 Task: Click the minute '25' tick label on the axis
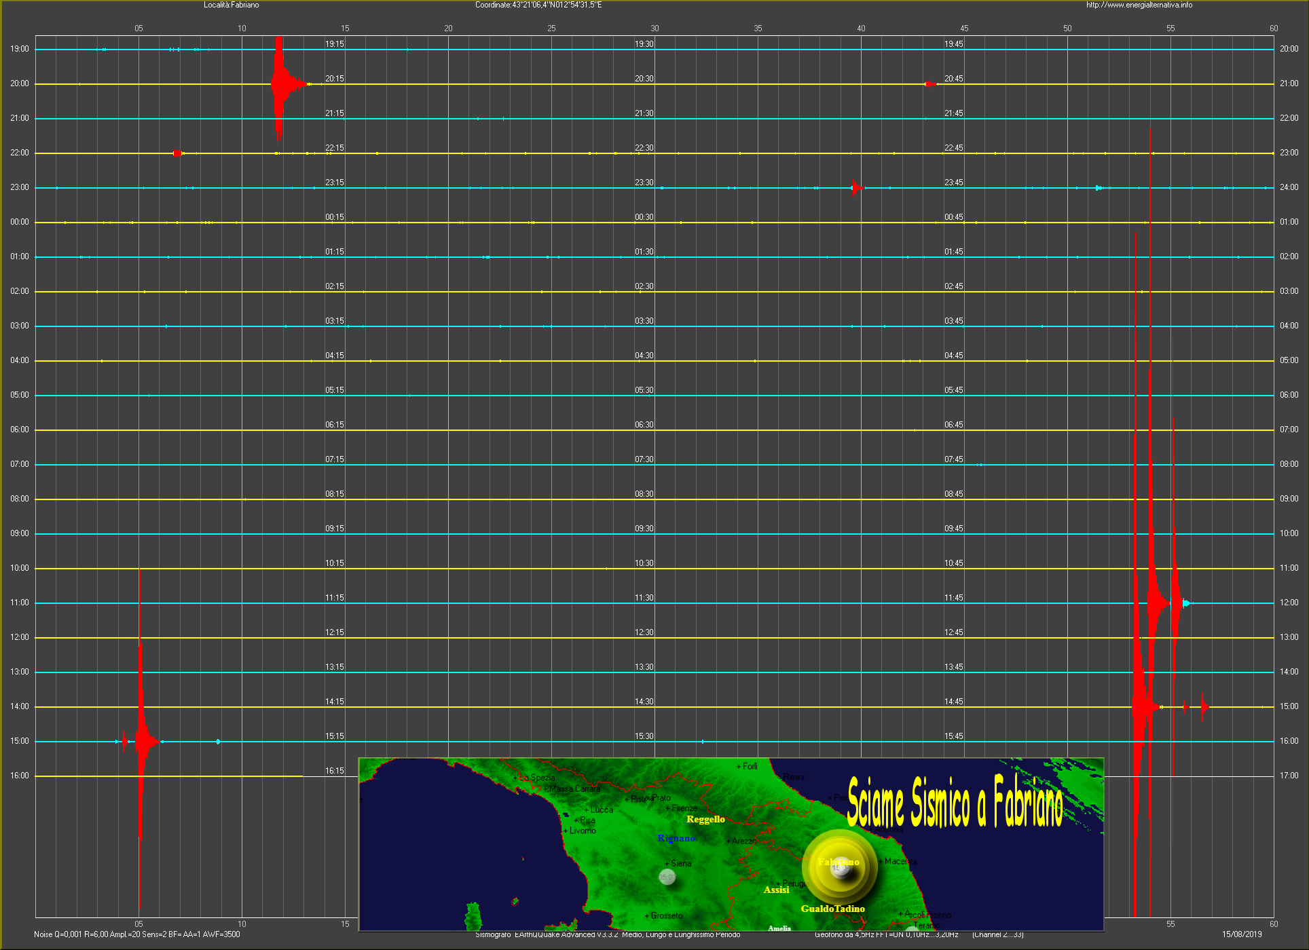tap(551, 28)
